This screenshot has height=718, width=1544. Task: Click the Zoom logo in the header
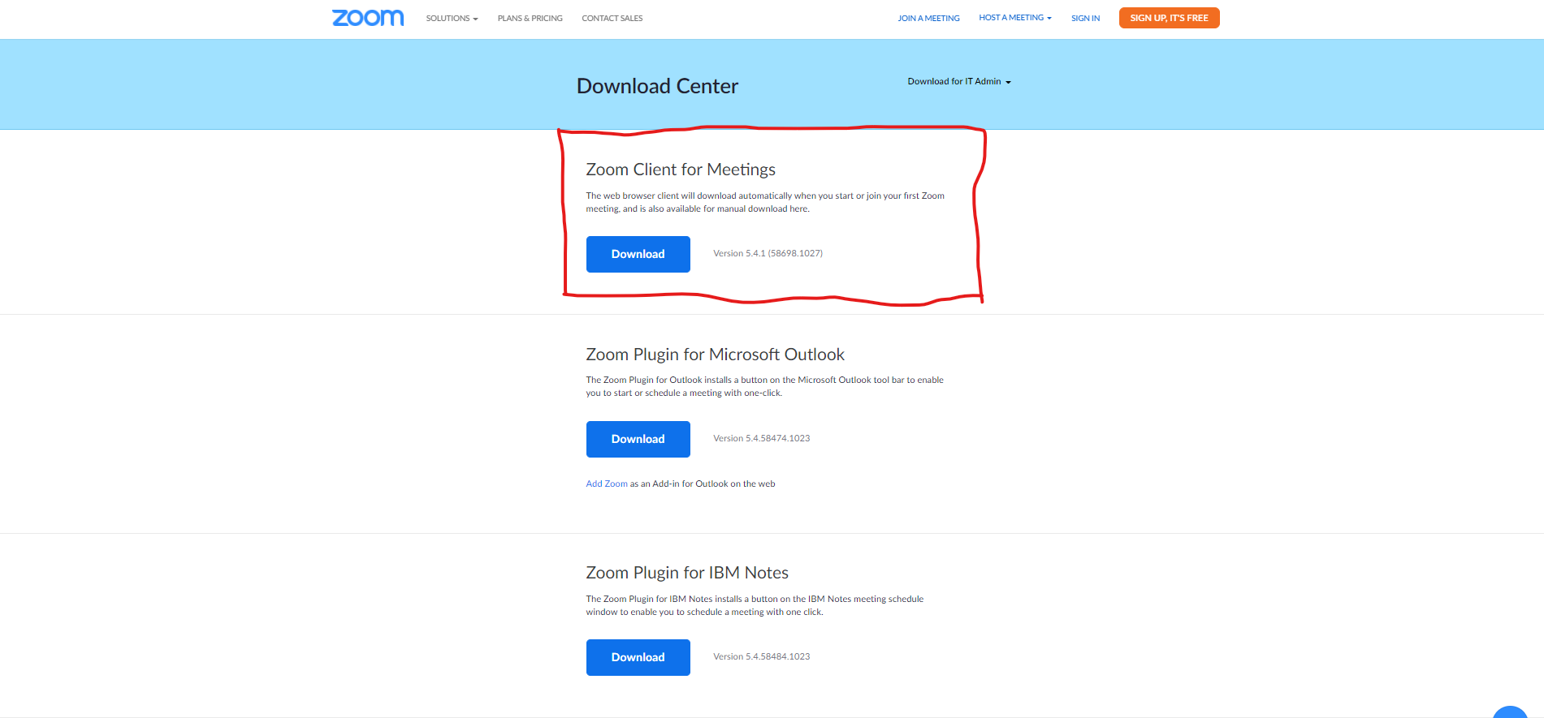coord(368,18)
